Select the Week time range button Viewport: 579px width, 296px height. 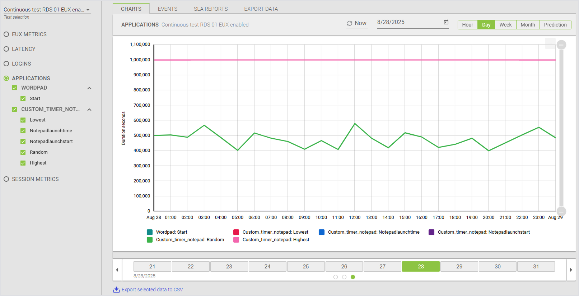505,25
